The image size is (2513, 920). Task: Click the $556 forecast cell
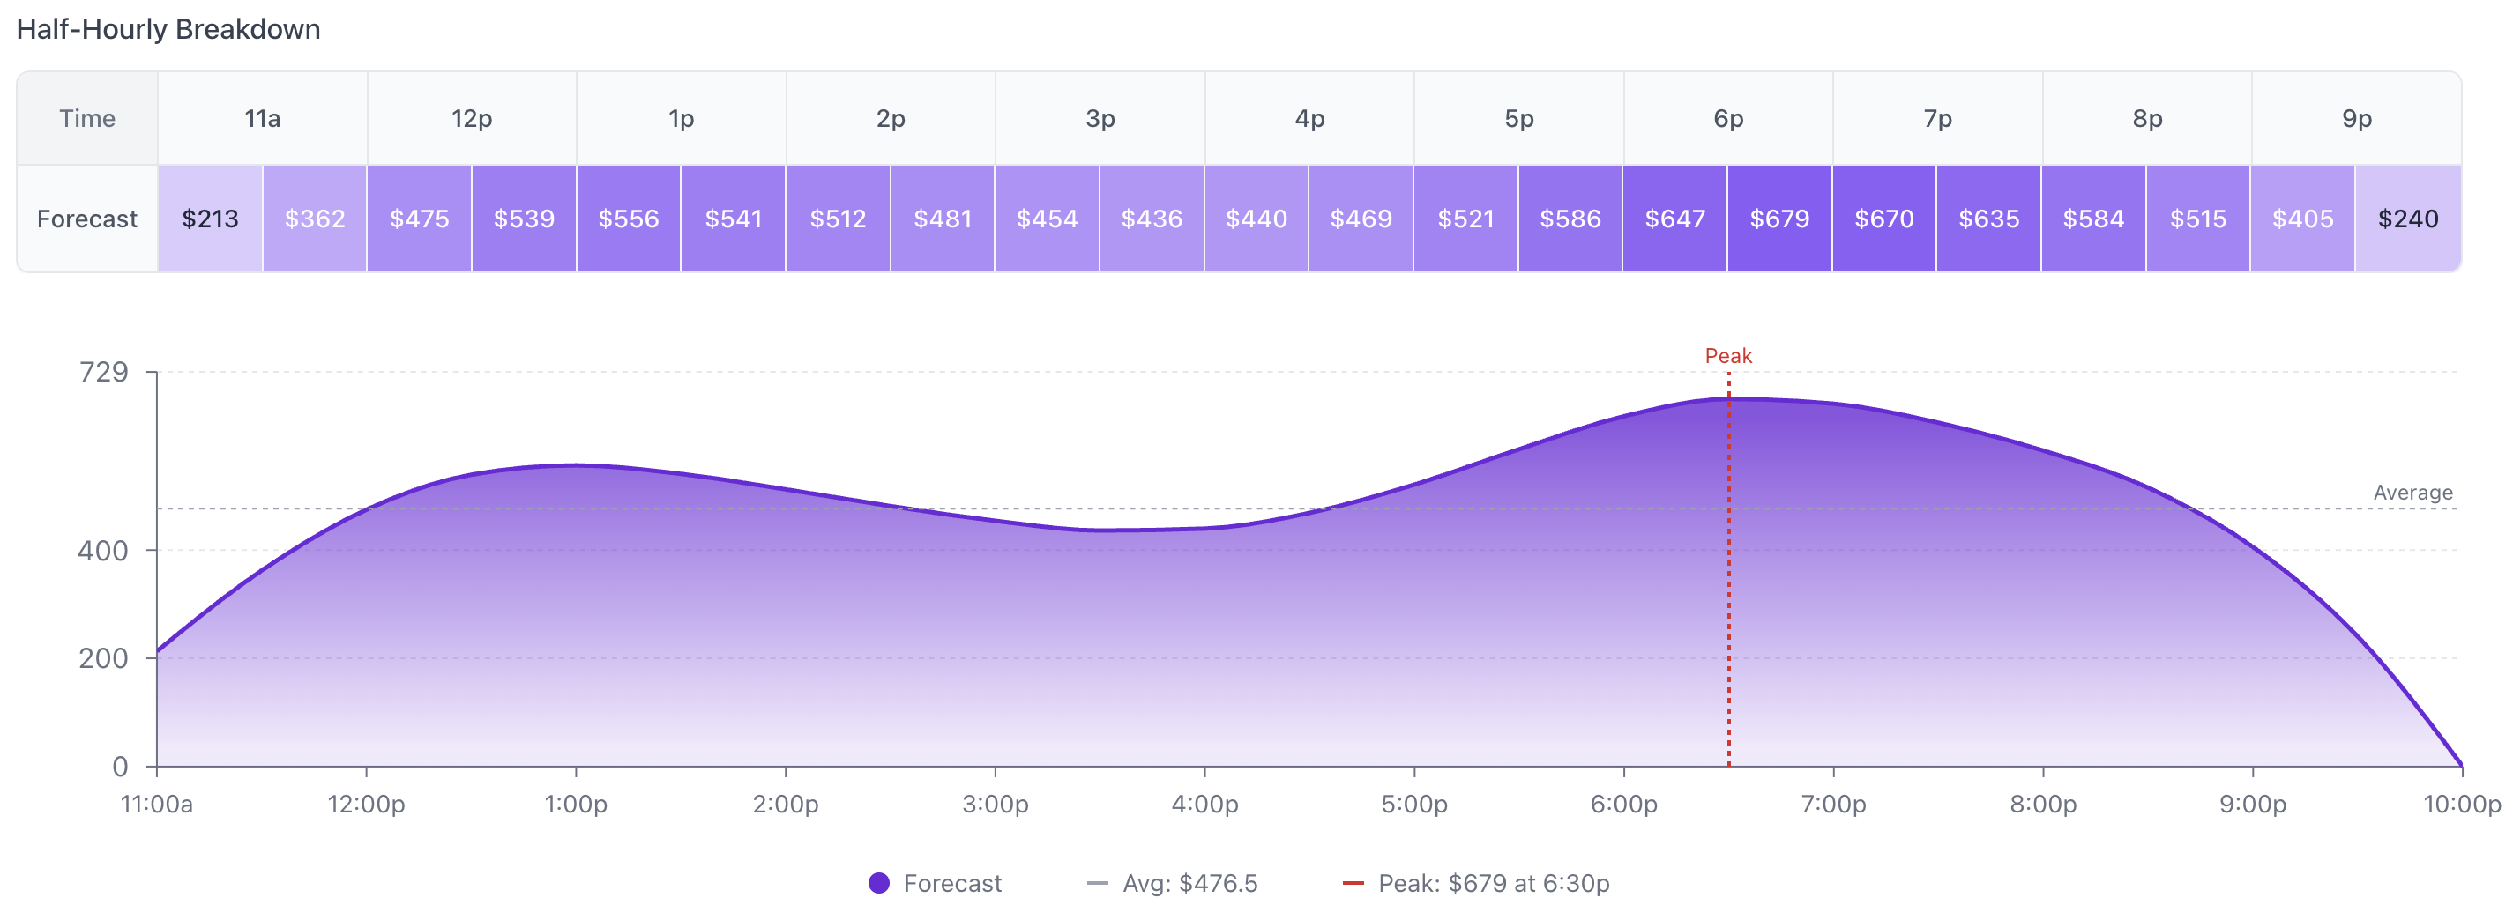click(628, 219)
